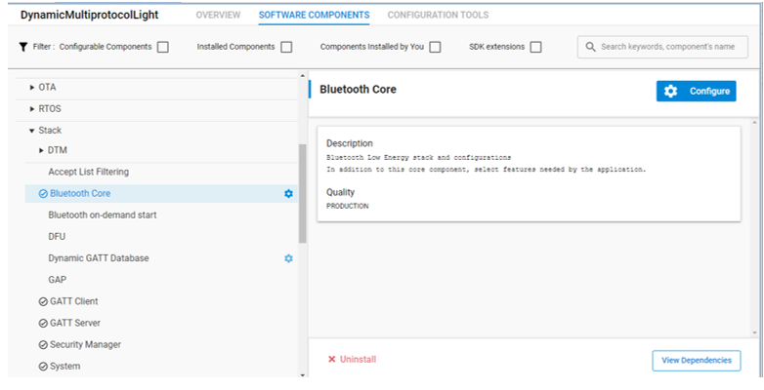
Task: Click installed checkmark icon next to GATT Client
Action: coord(43,301)
